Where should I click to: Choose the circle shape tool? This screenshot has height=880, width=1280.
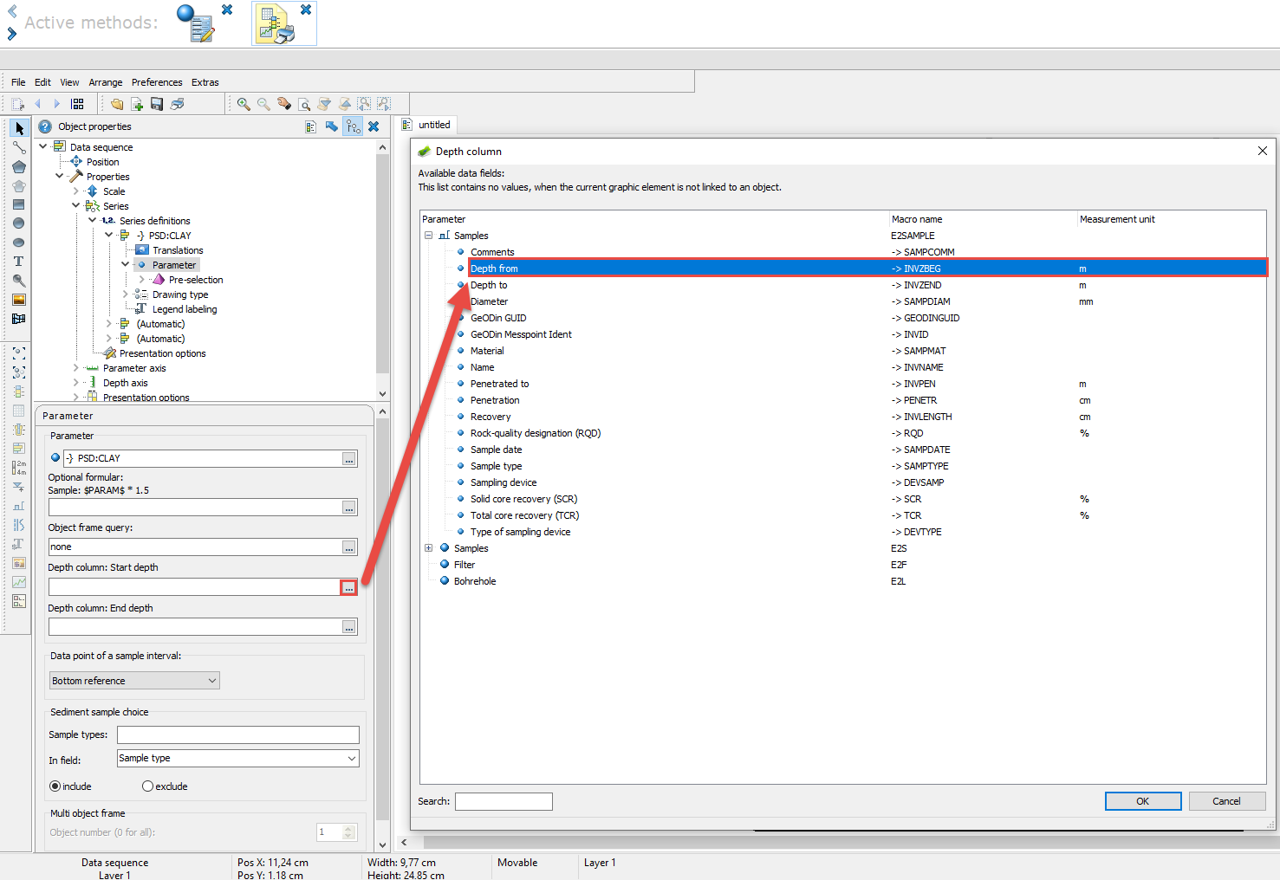pyautogui.click(x=19, y=223)
